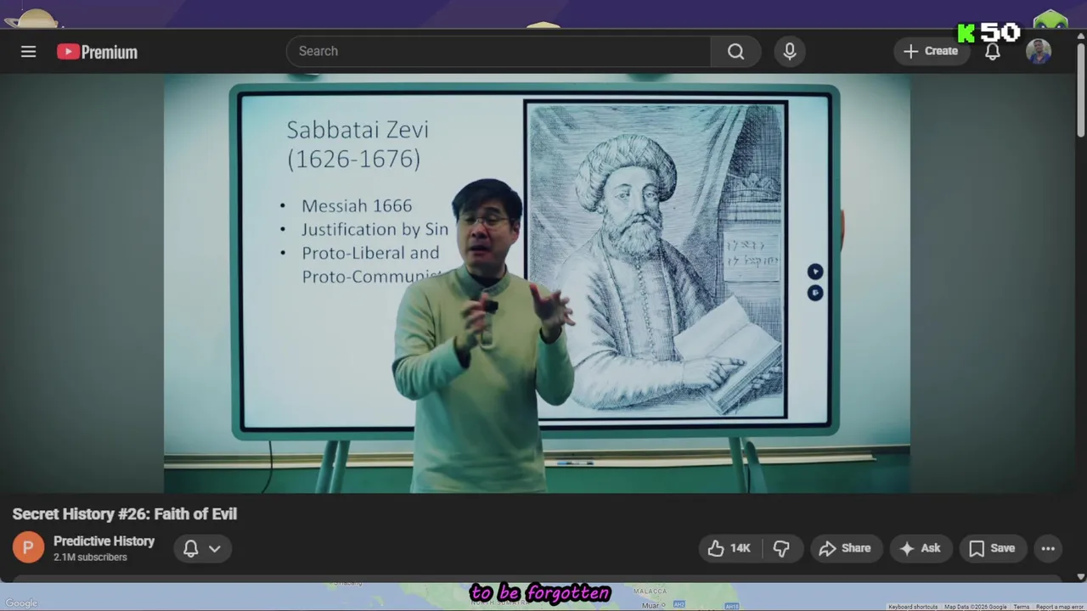
Task: Click the video player to pause
Action: [x=537, y=283]
